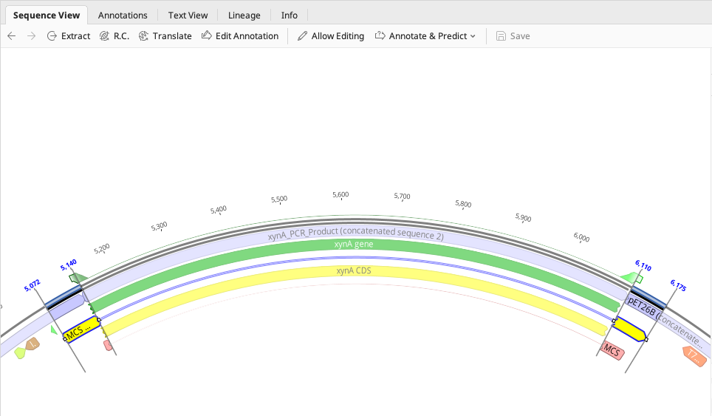Click the xynA_PCR_Product concatenated sequence annotation

click(355, 233)
